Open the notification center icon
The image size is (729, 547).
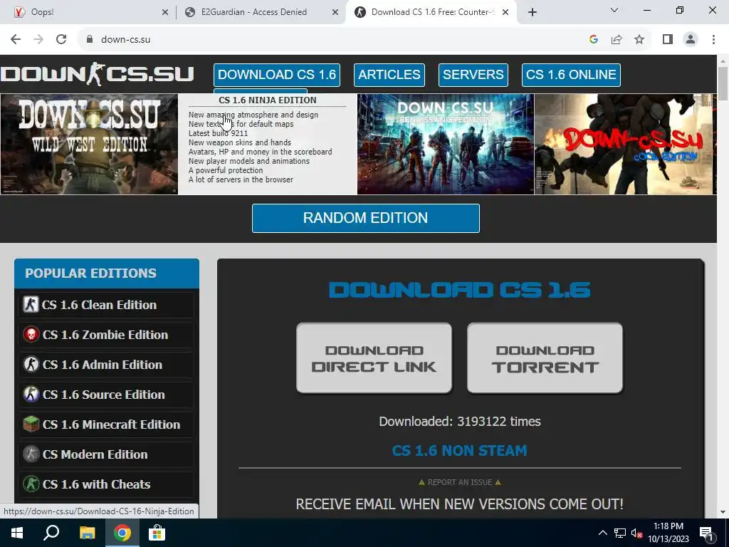[x=706, y=533]
